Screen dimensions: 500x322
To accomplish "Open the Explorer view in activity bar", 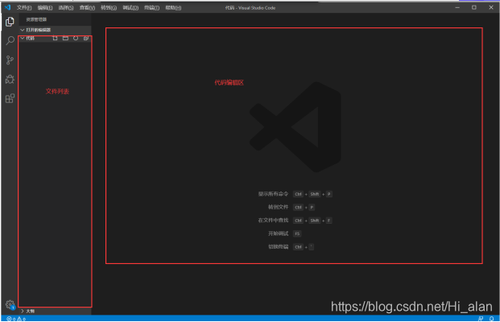I will click(x=10, y=22).
